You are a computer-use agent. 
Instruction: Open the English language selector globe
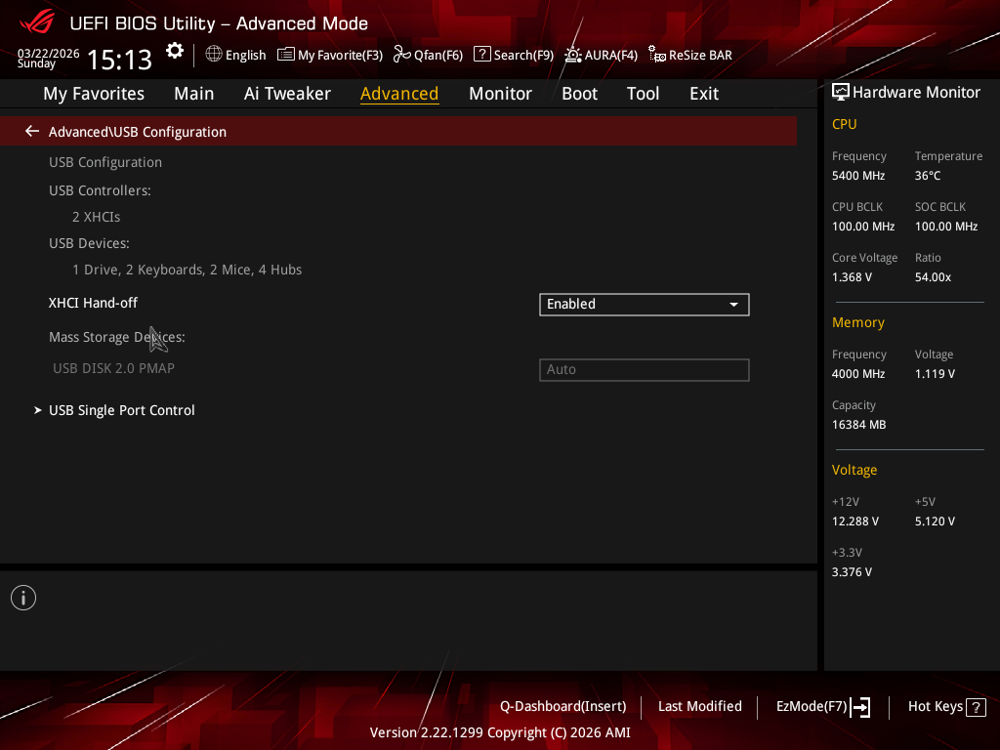click(214, 55)
